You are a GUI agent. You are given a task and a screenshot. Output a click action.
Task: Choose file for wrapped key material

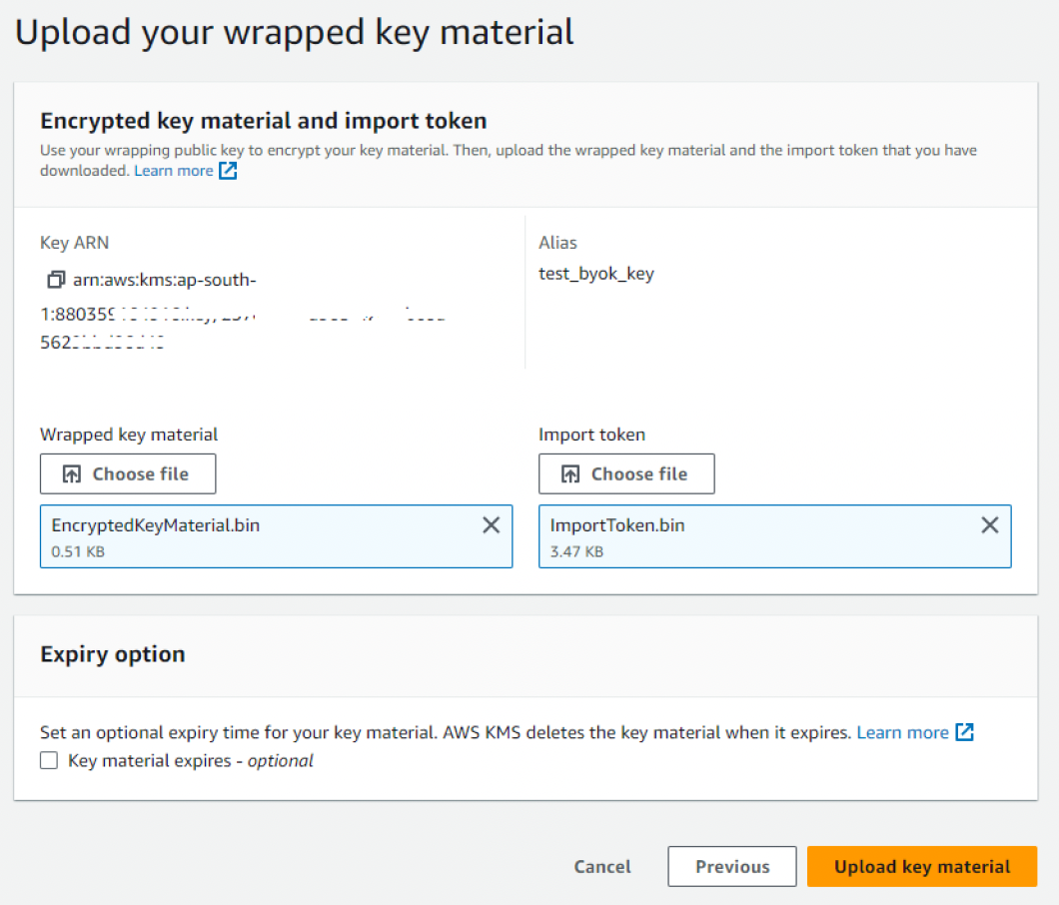tap(128, 473)
